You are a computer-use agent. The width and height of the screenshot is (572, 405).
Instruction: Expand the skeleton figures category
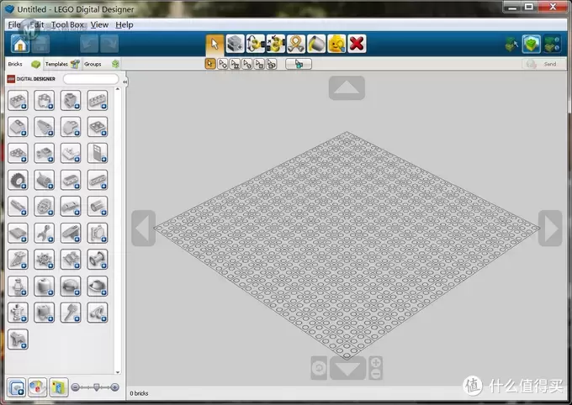18,313
